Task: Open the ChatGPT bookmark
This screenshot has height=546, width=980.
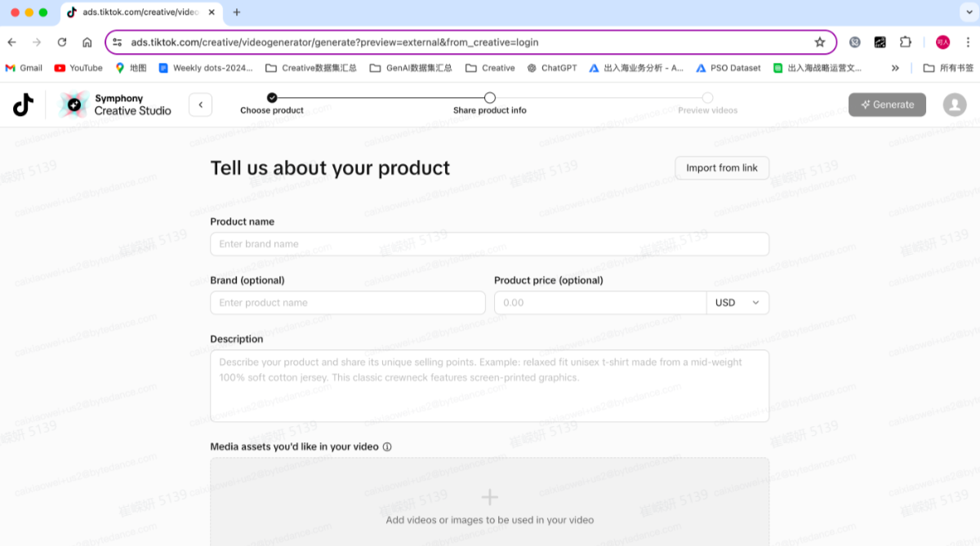Action: 553,68
